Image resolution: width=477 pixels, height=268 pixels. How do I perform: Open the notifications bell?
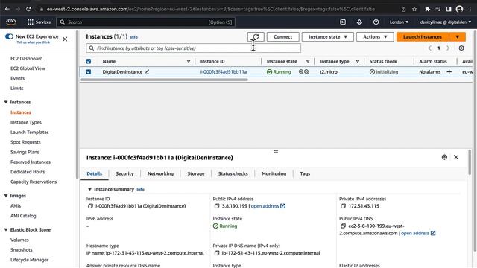(x=359, y=22)
